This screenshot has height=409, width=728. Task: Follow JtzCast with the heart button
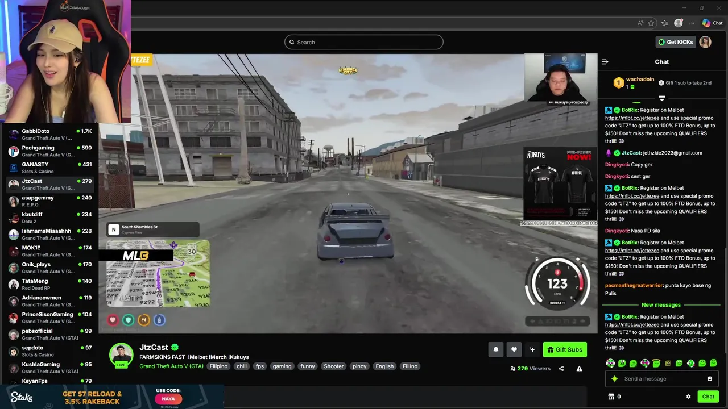(x=514, y=350)
